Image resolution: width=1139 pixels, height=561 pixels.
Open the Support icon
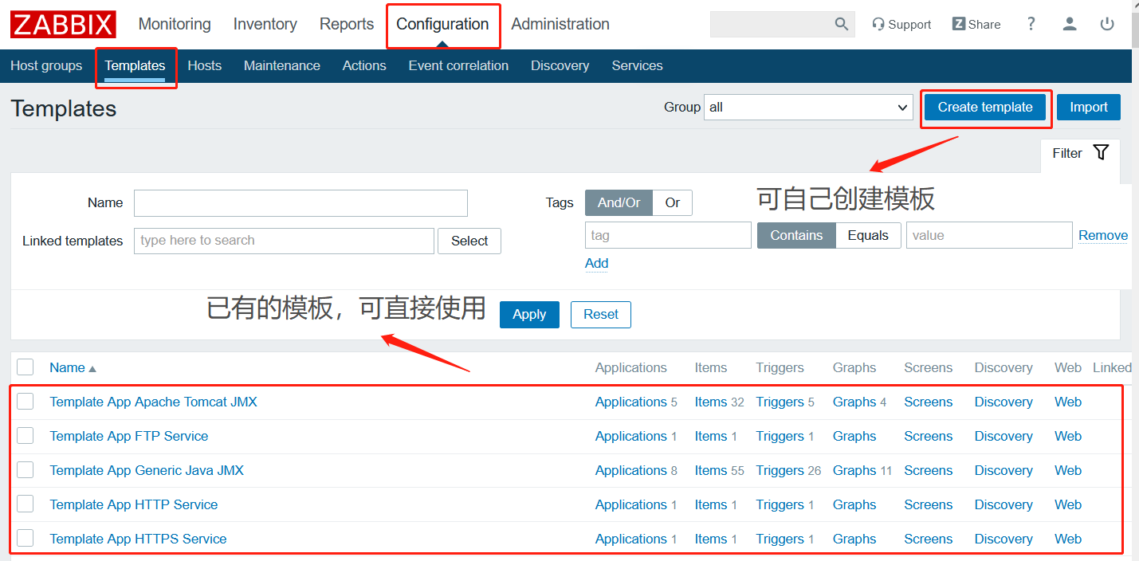[x=901, y=24]
